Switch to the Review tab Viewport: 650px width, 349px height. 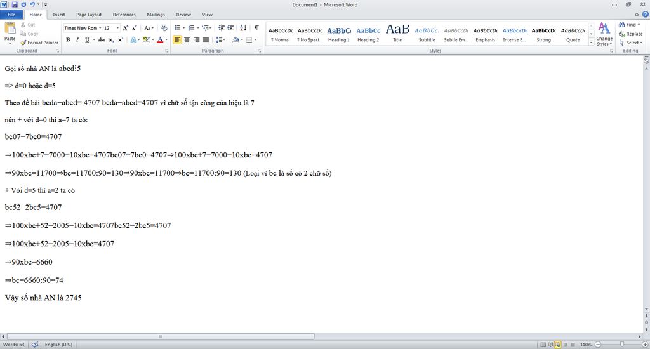183,15
